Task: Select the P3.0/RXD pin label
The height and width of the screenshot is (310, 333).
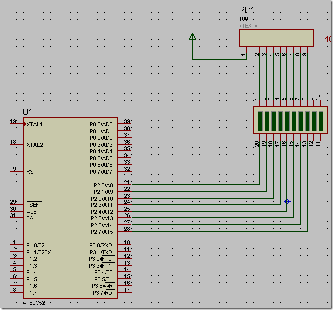Action: (101, 245)
